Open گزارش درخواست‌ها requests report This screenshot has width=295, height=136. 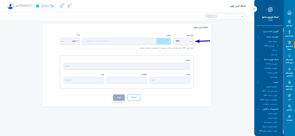point(271,122)
